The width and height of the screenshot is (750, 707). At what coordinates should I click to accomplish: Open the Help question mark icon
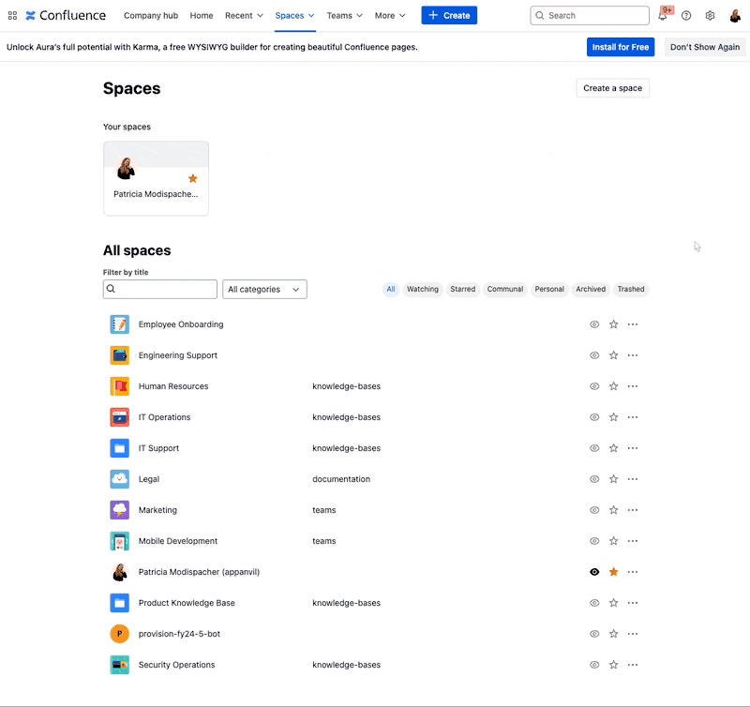pos(685,15)
